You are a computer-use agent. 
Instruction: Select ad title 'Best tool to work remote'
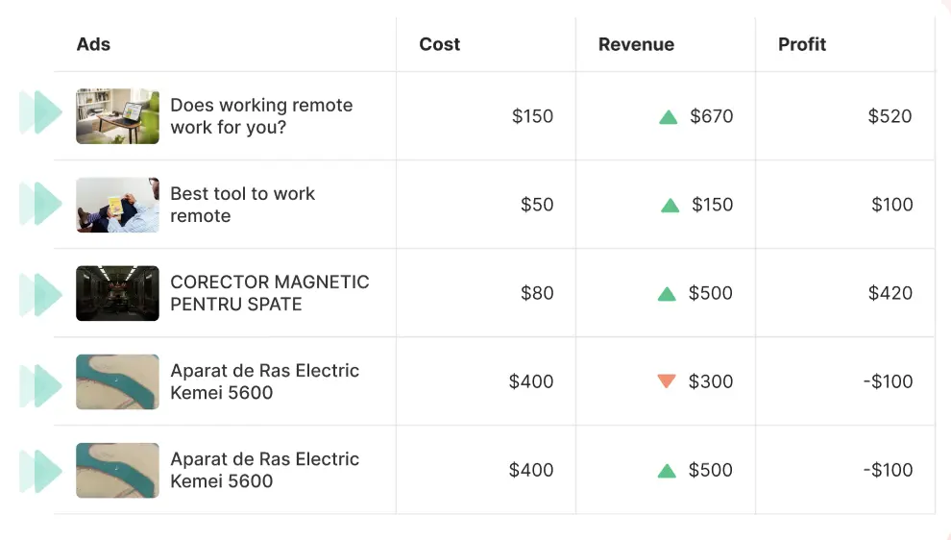tap(243, 205)
